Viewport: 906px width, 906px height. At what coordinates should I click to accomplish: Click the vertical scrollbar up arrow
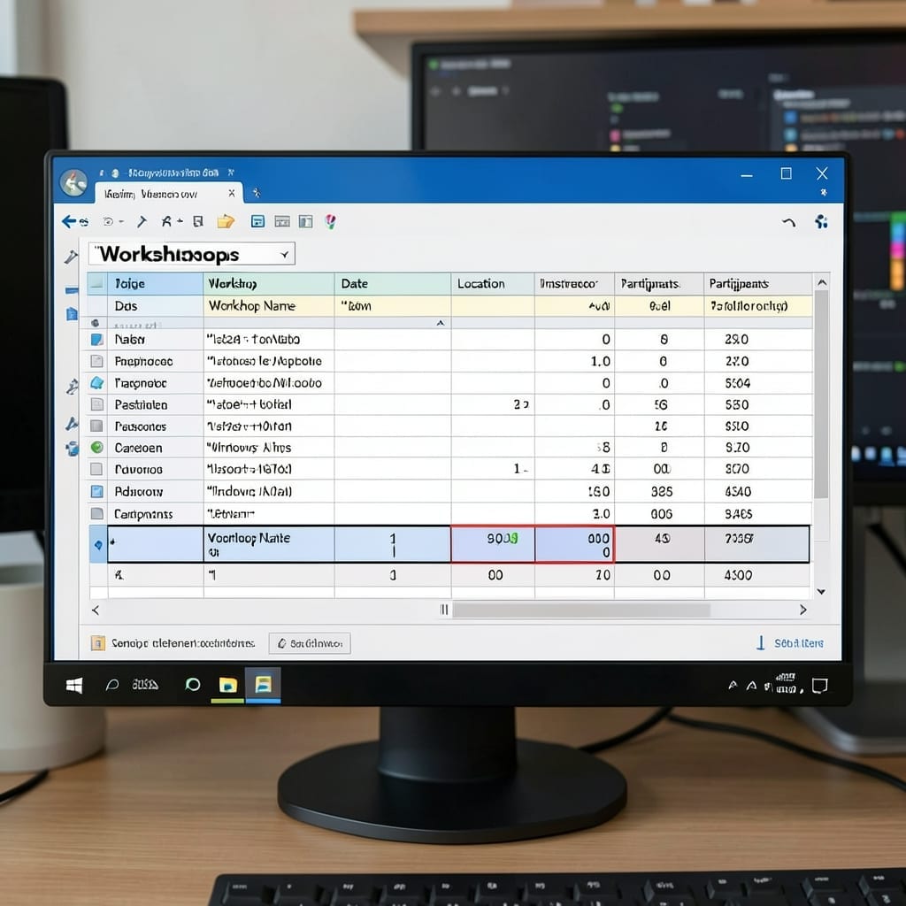822,282
